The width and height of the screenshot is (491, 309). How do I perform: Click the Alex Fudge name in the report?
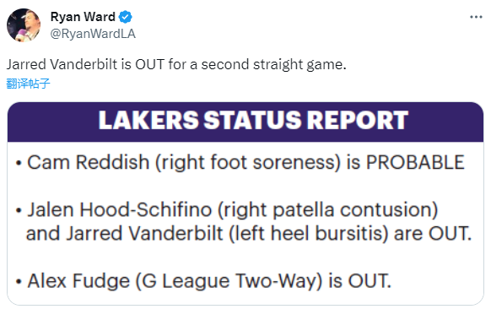(x=78, y=281)
